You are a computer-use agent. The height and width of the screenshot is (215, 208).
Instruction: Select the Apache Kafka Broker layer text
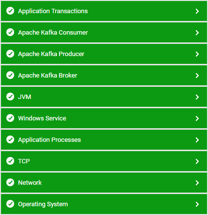[48, 76]
